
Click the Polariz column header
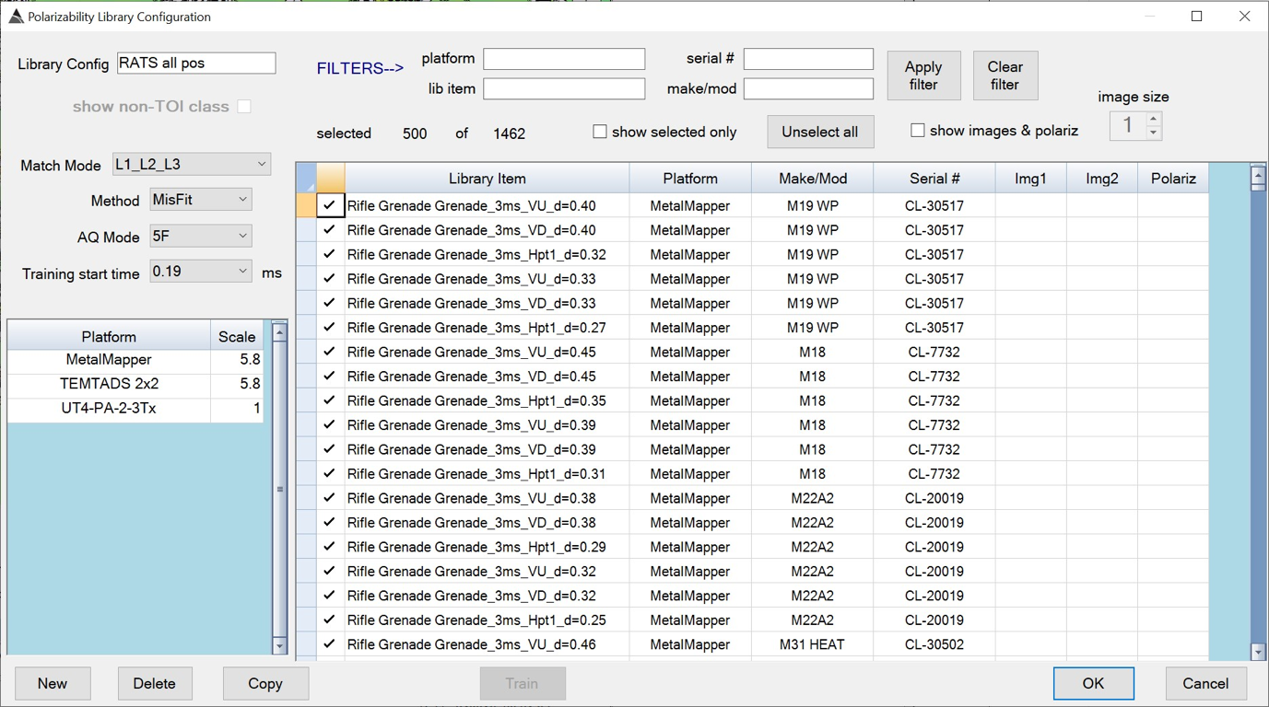[1173, 179]
